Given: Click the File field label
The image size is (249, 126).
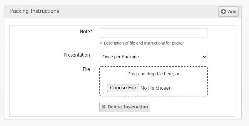Looking at the screenshot, I should (x=86, y=69).
